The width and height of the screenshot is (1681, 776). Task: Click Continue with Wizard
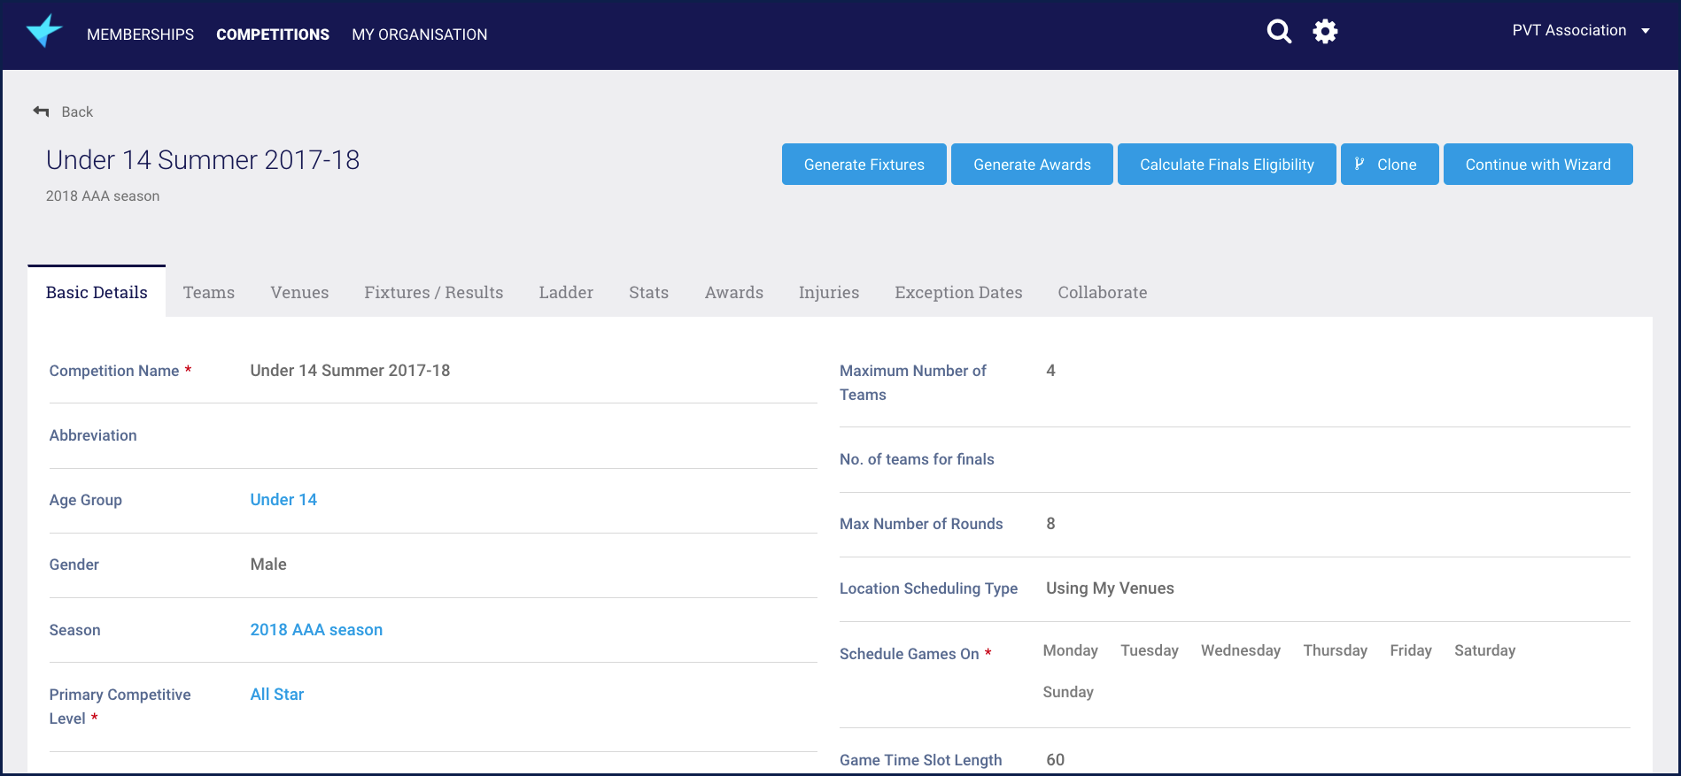1538,165
